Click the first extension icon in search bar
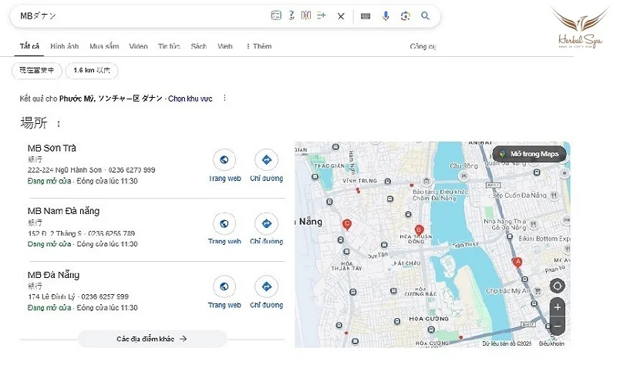 (x=276, y=15)
